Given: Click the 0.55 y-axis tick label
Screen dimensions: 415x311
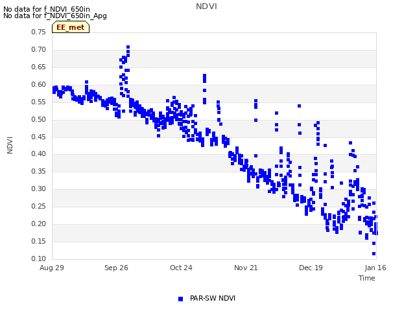Looking at the screenshot, I should click(39, 102).
